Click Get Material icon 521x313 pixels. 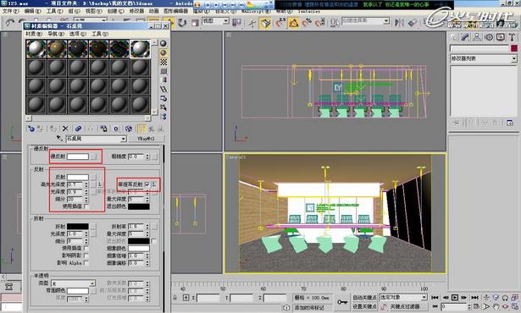pos(30,129)
